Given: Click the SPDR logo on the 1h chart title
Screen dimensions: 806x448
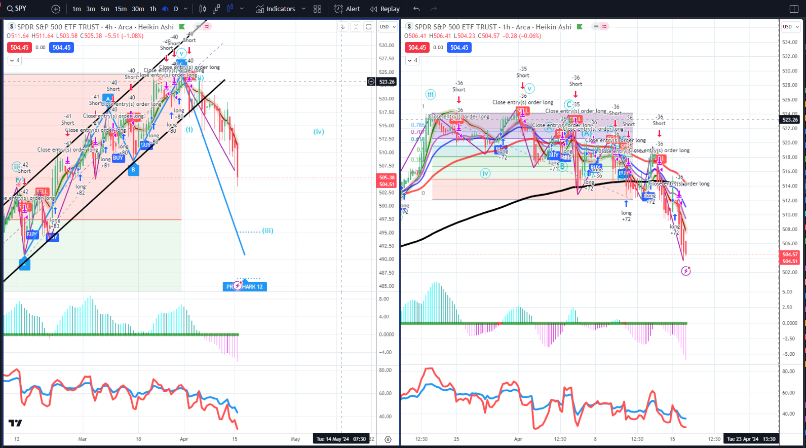Looking at the screenshot, I should click(409, 27).
